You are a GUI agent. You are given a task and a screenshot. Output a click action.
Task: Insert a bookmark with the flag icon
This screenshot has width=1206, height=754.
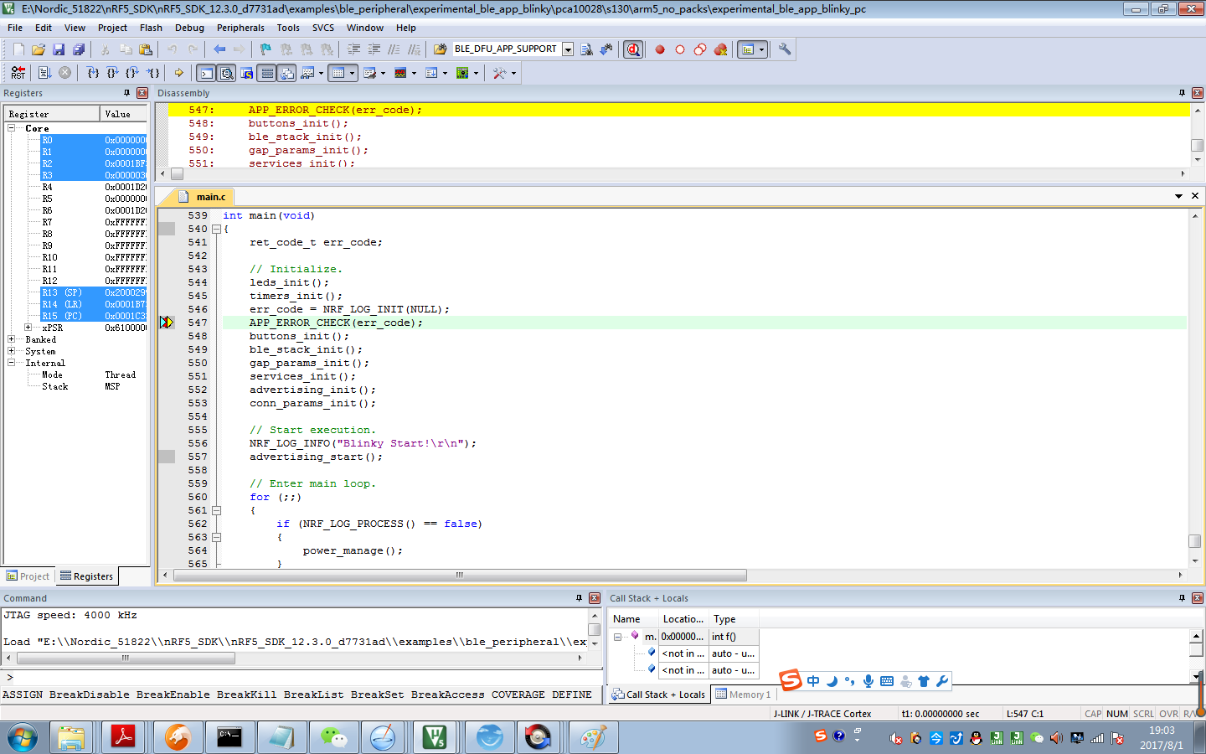[265, 49]
